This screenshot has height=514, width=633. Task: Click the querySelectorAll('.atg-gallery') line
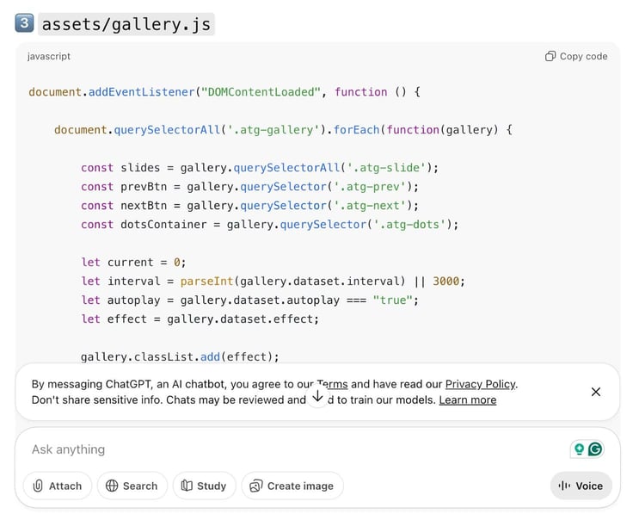click(283, 130)
